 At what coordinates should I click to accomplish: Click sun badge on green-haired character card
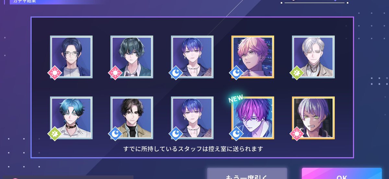pos(115,73)
